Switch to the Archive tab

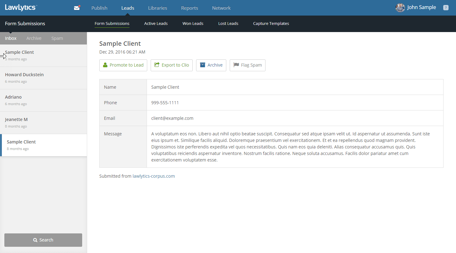click(34, 38)
